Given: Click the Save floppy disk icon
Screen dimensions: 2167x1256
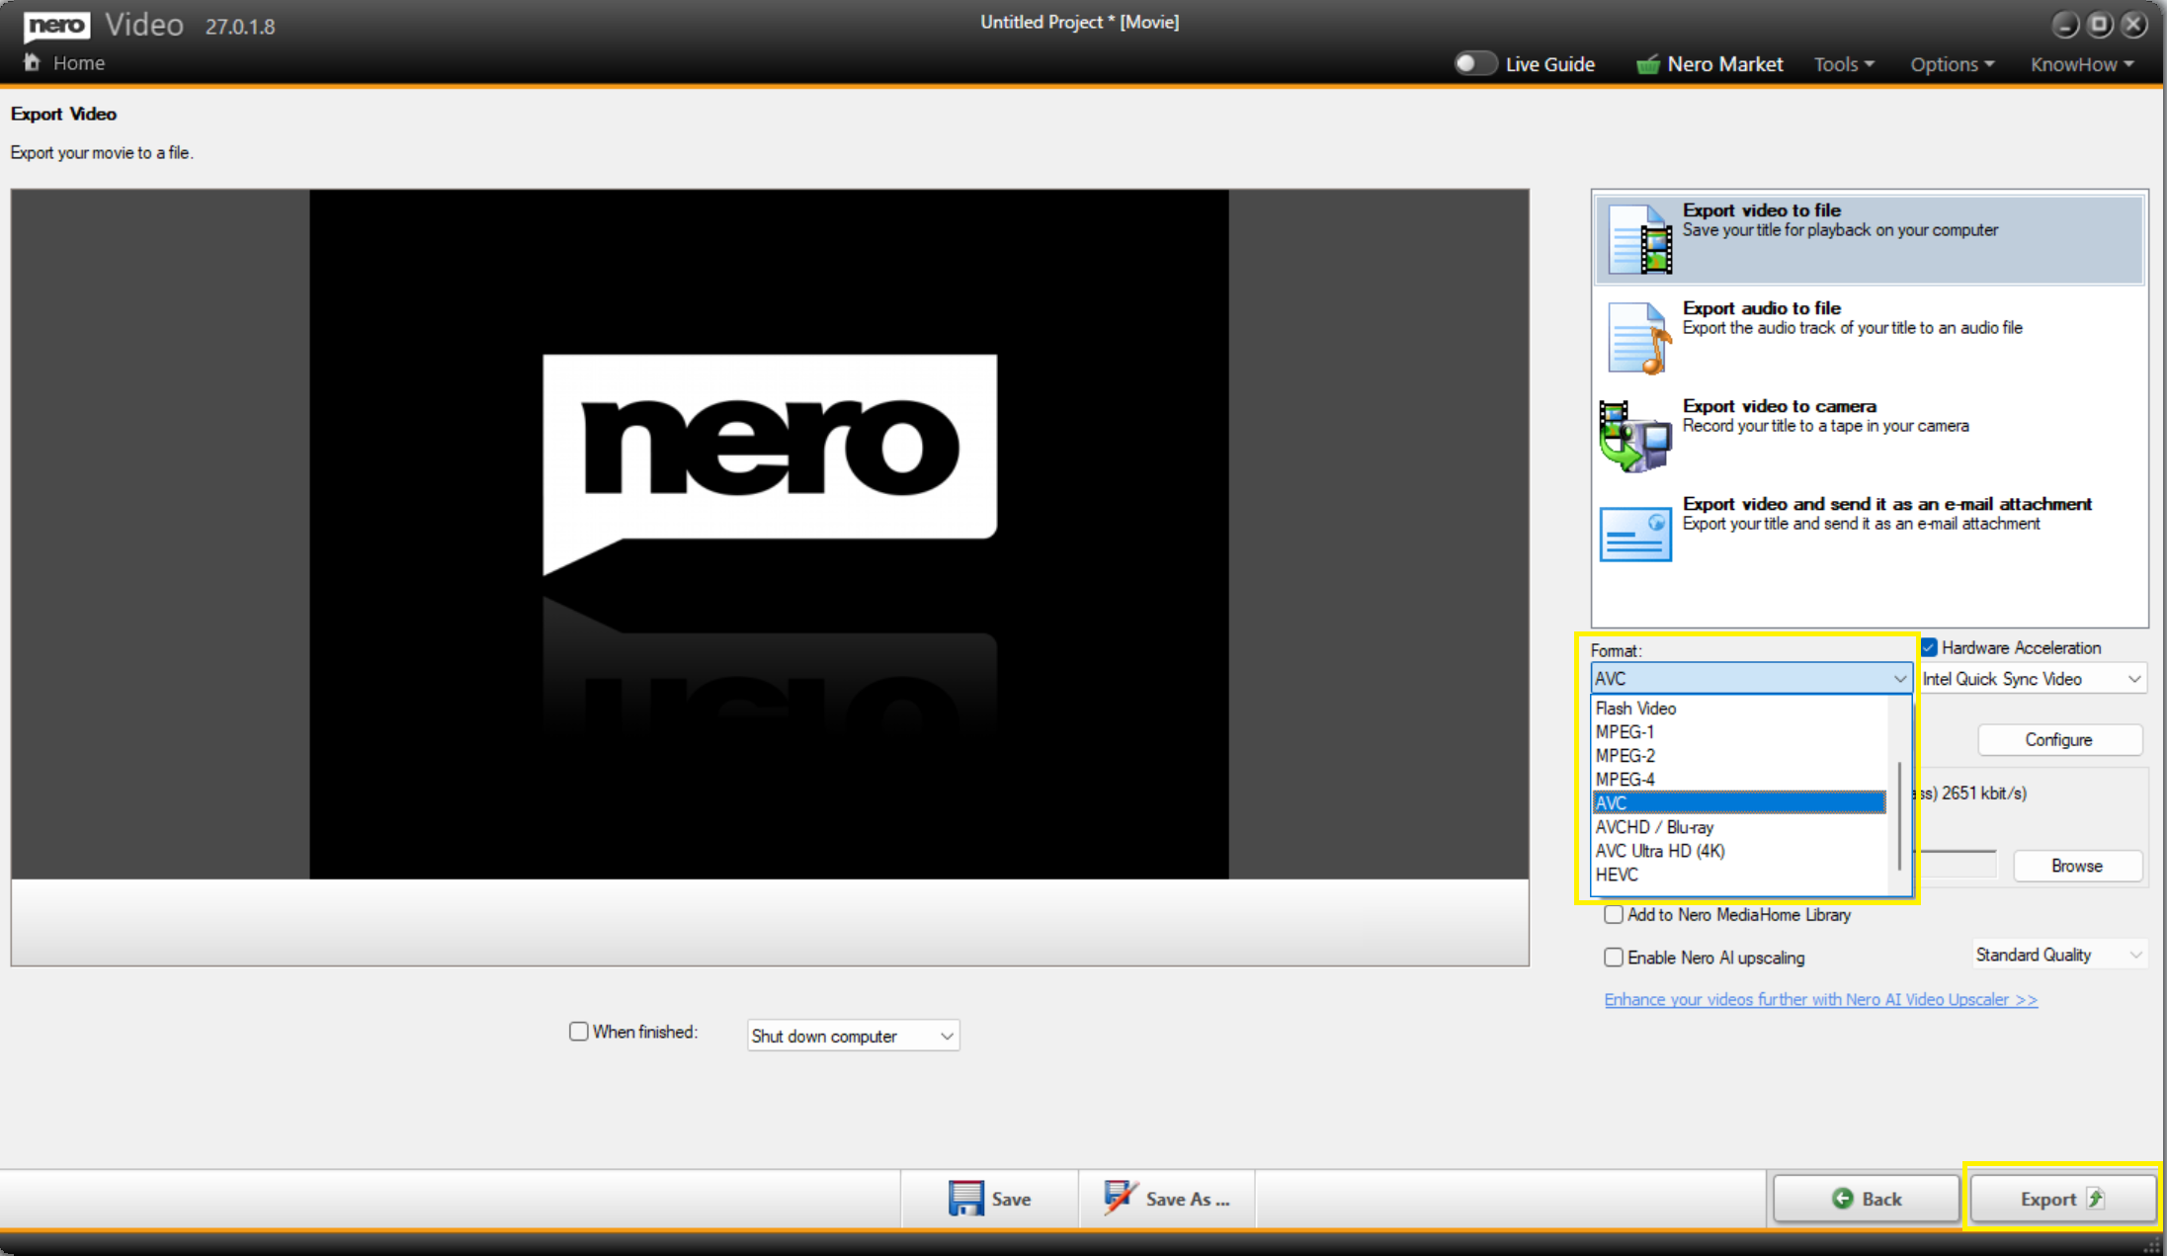Looking at the screenshot, I should 965,1198.
